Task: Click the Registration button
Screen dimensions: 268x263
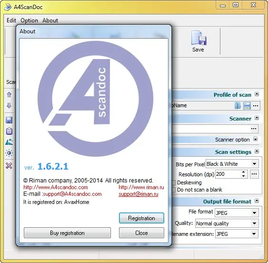Action: (141, 218)
